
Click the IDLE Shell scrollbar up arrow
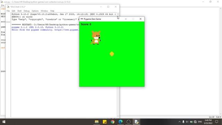(118, 14)
